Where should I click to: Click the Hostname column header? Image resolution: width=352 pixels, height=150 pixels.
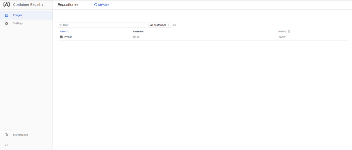138,32
